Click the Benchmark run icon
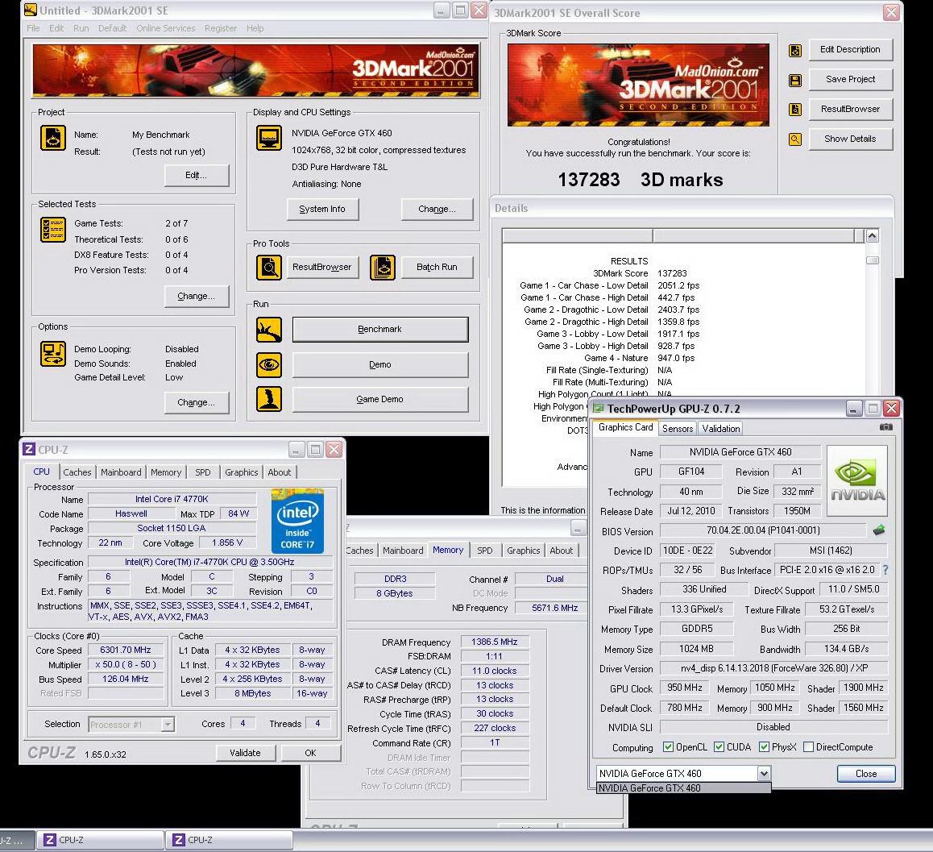Image resolution: width=933 pixels, height=852 pixels. click(x=269, y=330)
